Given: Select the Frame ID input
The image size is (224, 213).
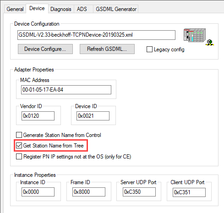Looking at the screenshot, I should pyautogui.click(x=89, y=192).
